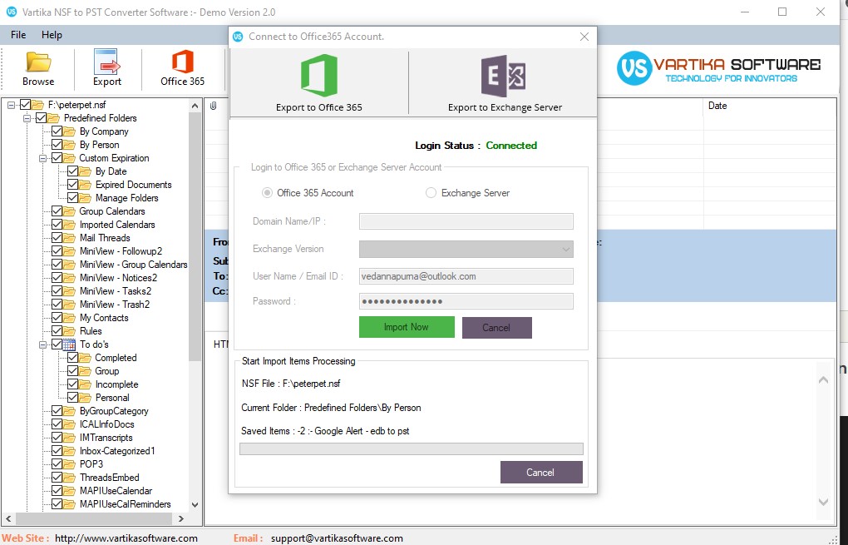The image size is (848, 545).
Task: Click the Password input field
Action: [466, 301]
